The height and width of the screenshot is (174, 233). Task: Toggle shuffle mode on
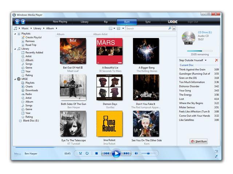80,153
